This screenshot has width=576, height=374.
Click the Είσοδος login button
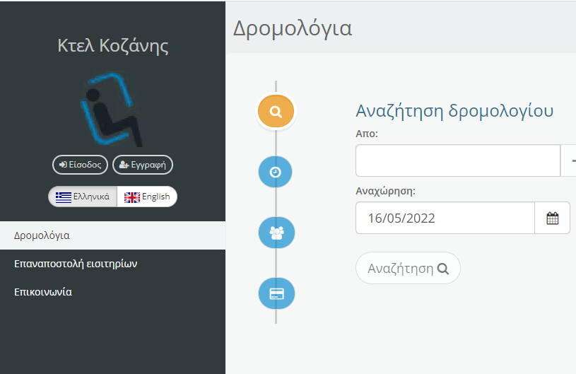[80, 165]
